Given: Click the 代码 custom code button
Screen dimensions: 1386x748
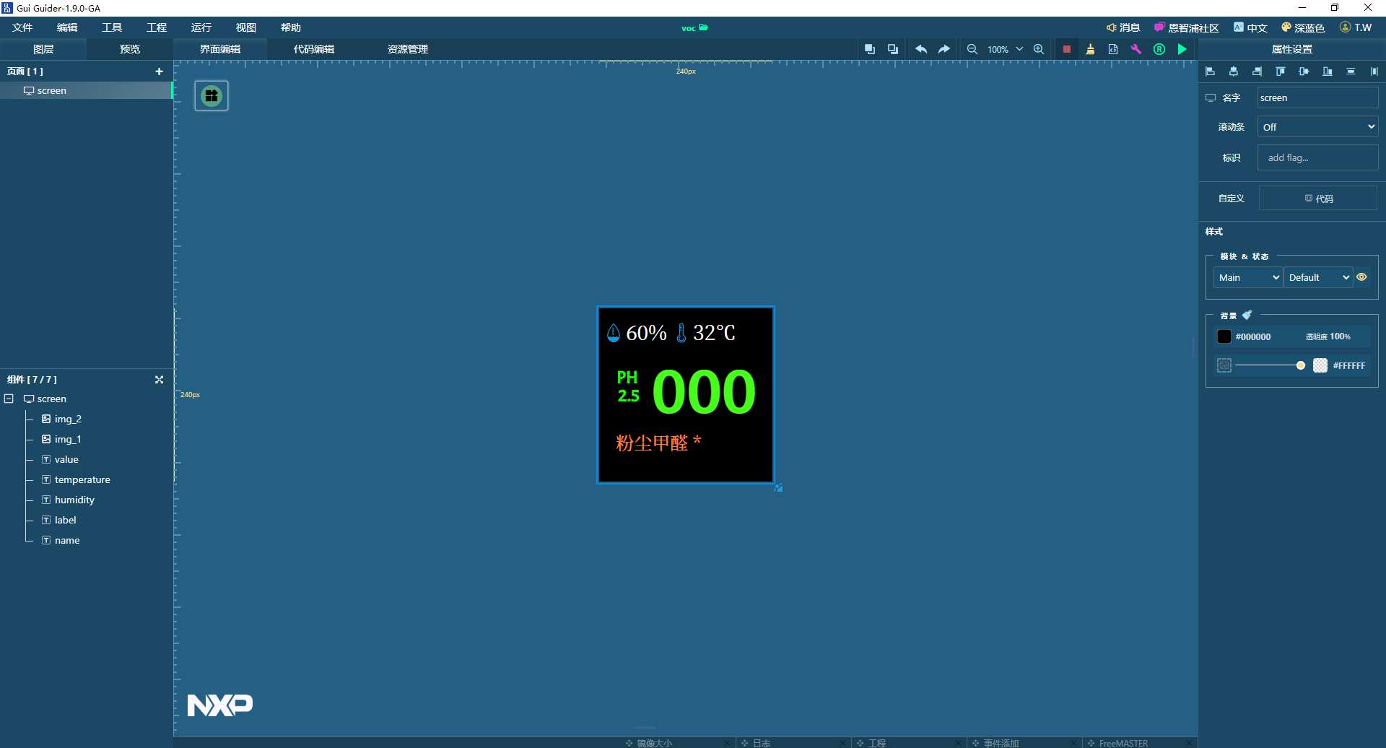Looking at the screenshot, I should click(x=1318, y=198).
